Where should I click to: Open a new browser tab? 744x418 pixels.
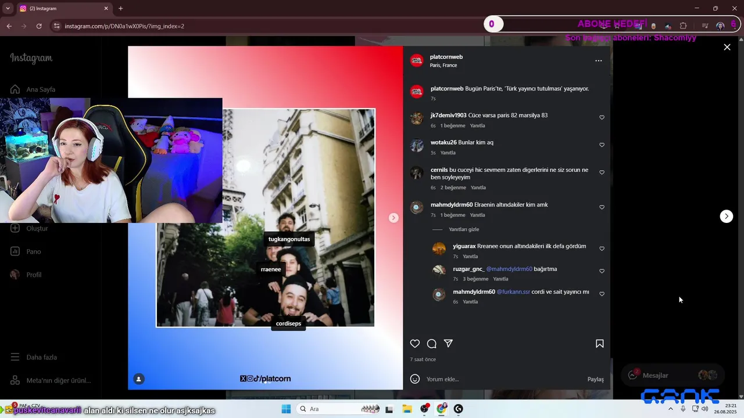(120, 8)
